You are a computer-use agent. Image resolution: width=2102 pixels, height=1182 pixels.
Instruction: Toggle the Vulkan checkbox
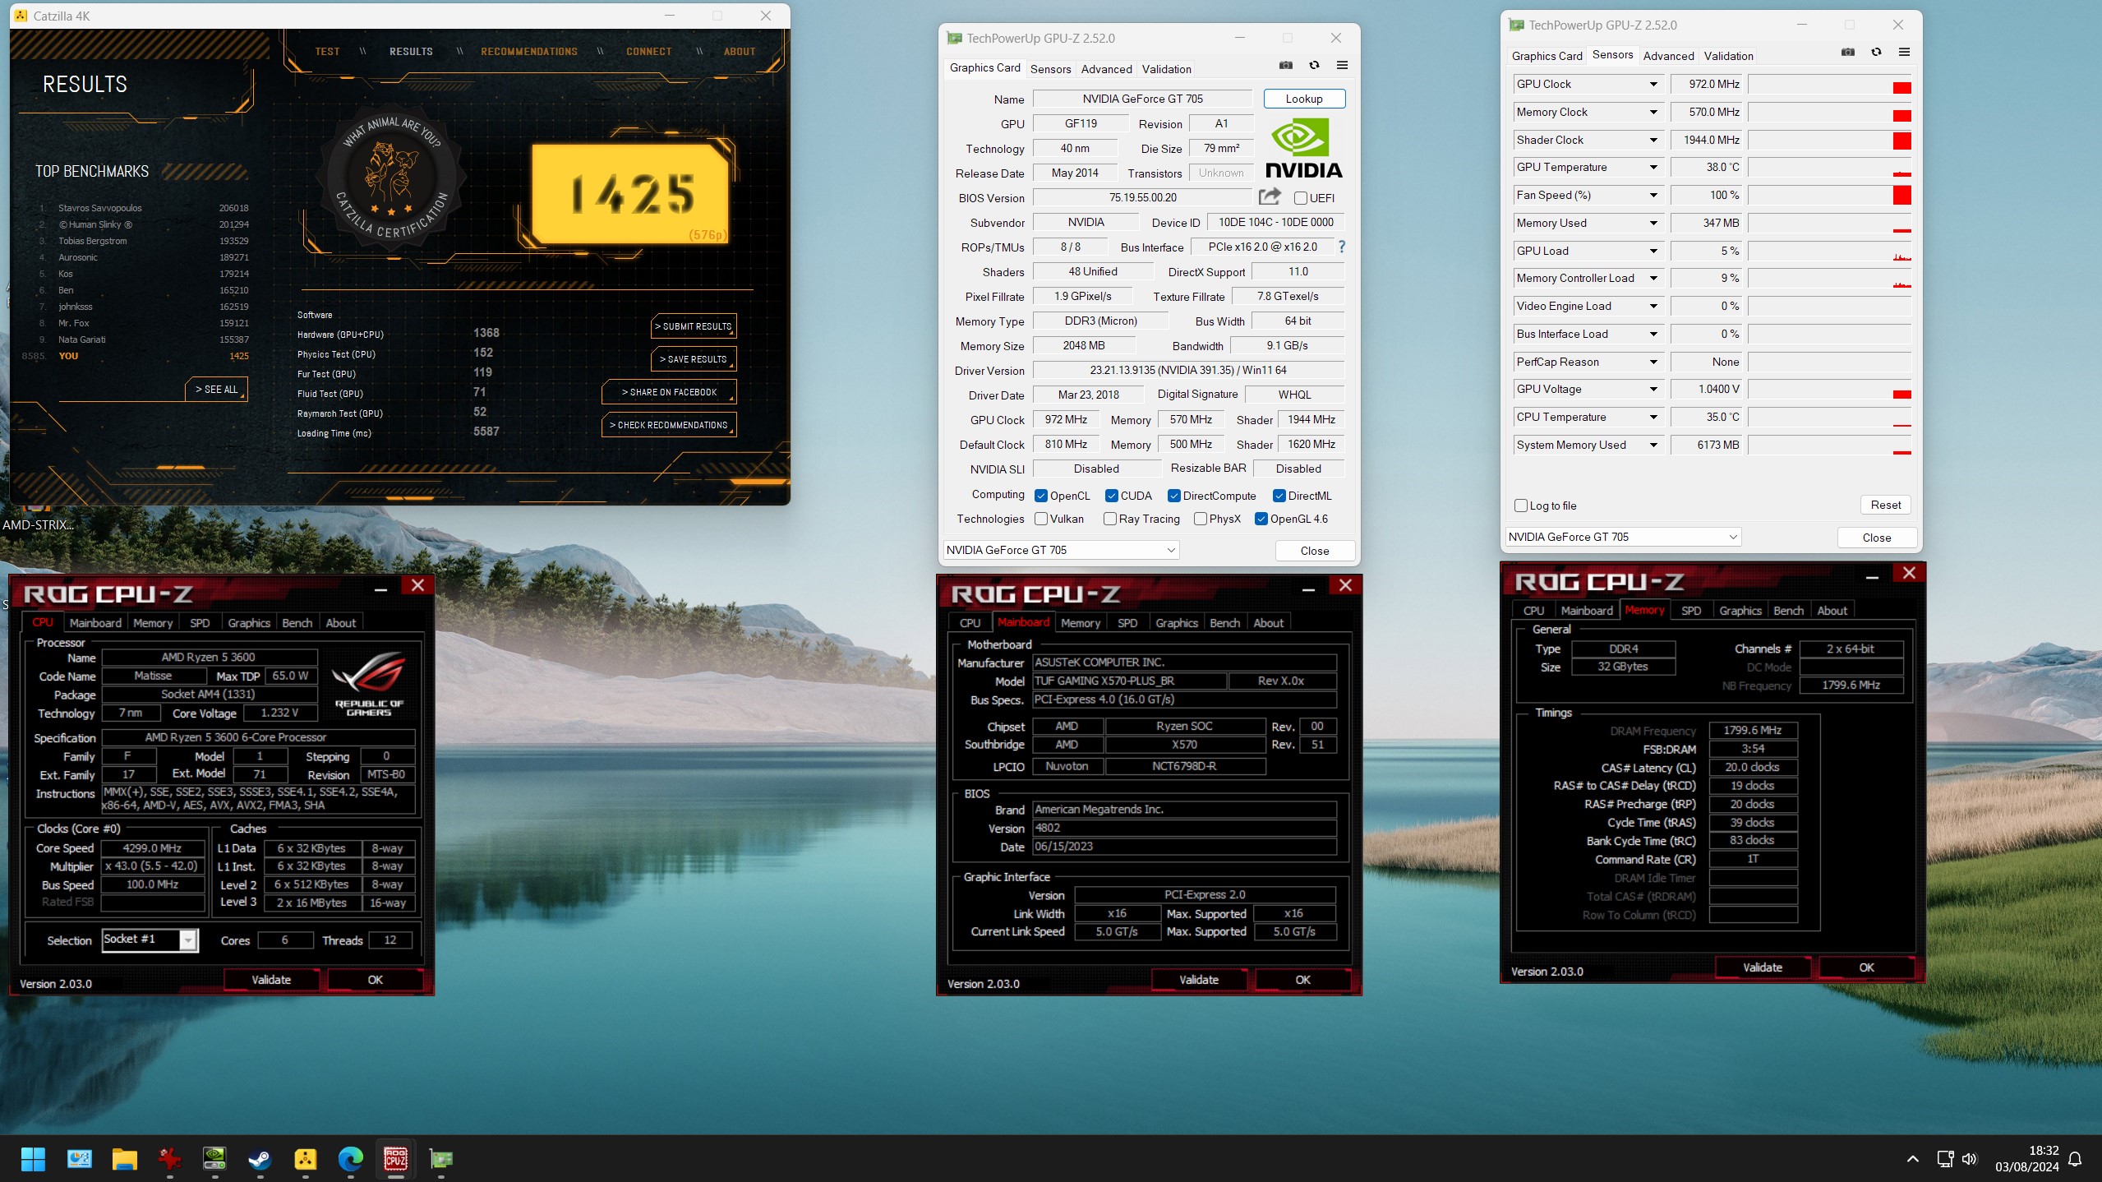click(x=1041, y=519)
